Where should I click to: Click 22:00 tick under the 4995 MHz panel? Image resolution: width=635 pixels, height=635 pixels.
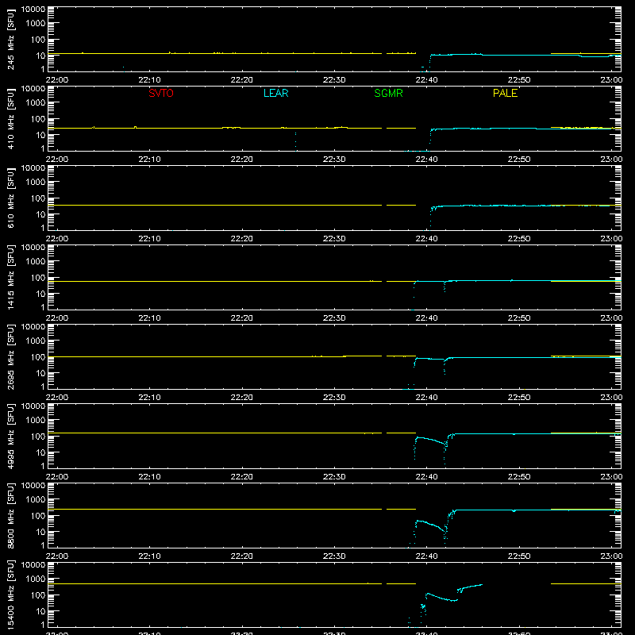(x=57, y=477)
